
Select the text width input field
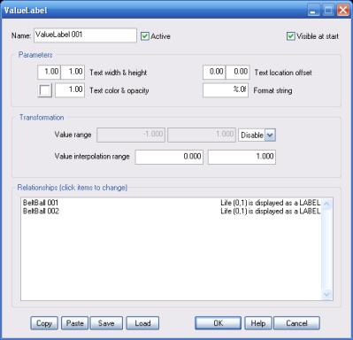[x=49, y=72]
